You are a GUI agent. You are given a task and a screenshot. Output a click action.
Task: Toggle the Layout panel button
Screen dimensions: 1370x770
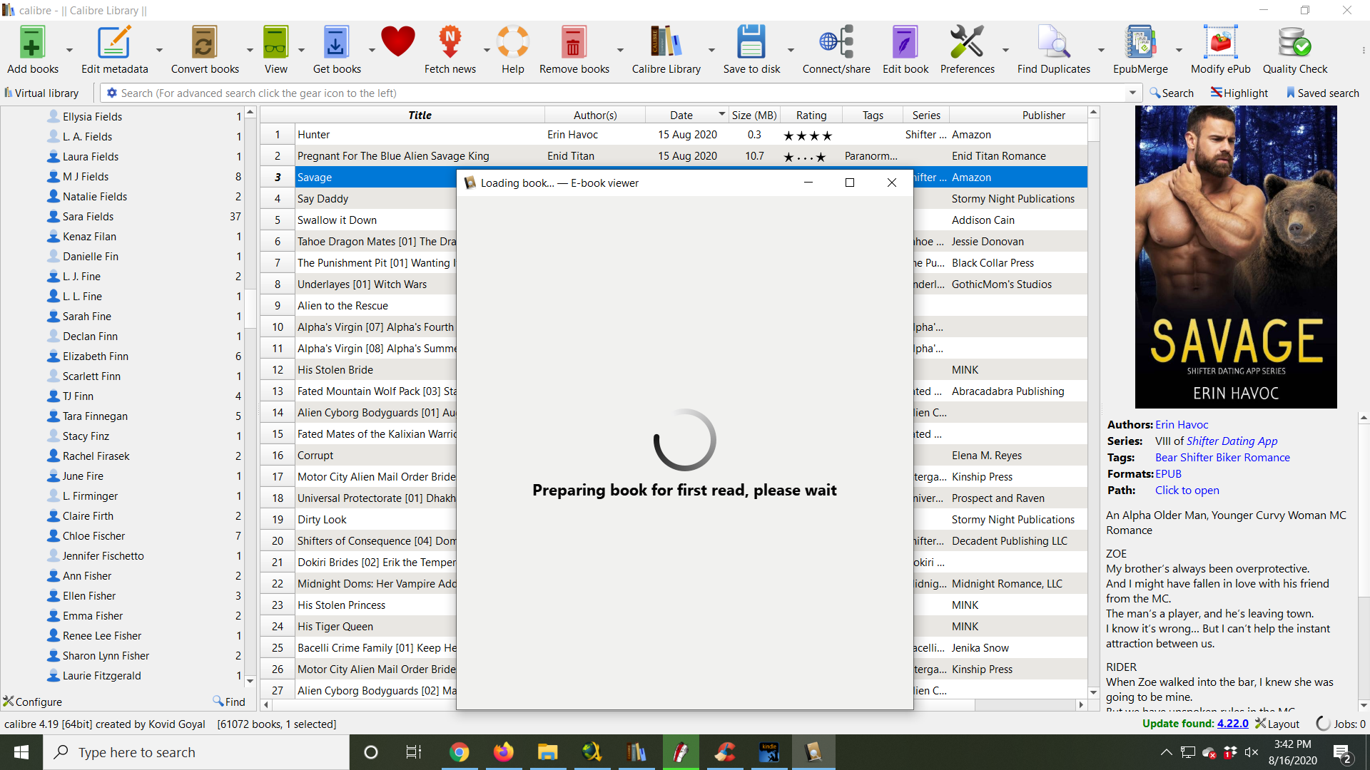click(x=1277, y=724)
